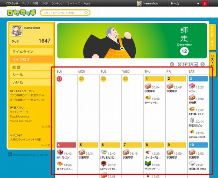Viewport: 218px width, 178px height.
Task: Click train icon at 13:02 on Dec 3
Action: pyautogui.click(x=192, y=97)
